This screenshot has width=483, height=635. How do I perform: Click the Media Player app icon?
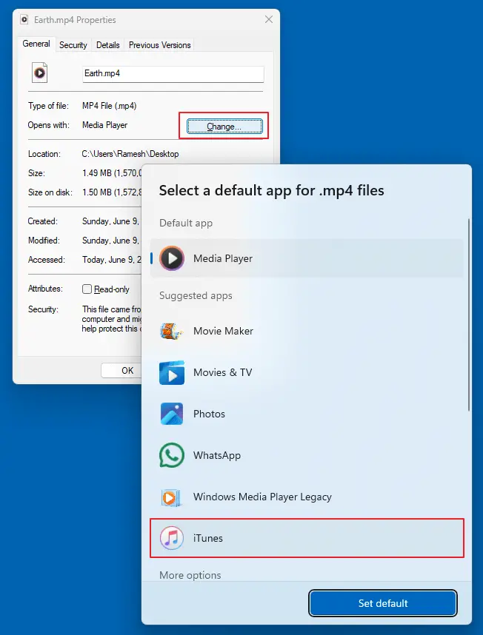172,258
